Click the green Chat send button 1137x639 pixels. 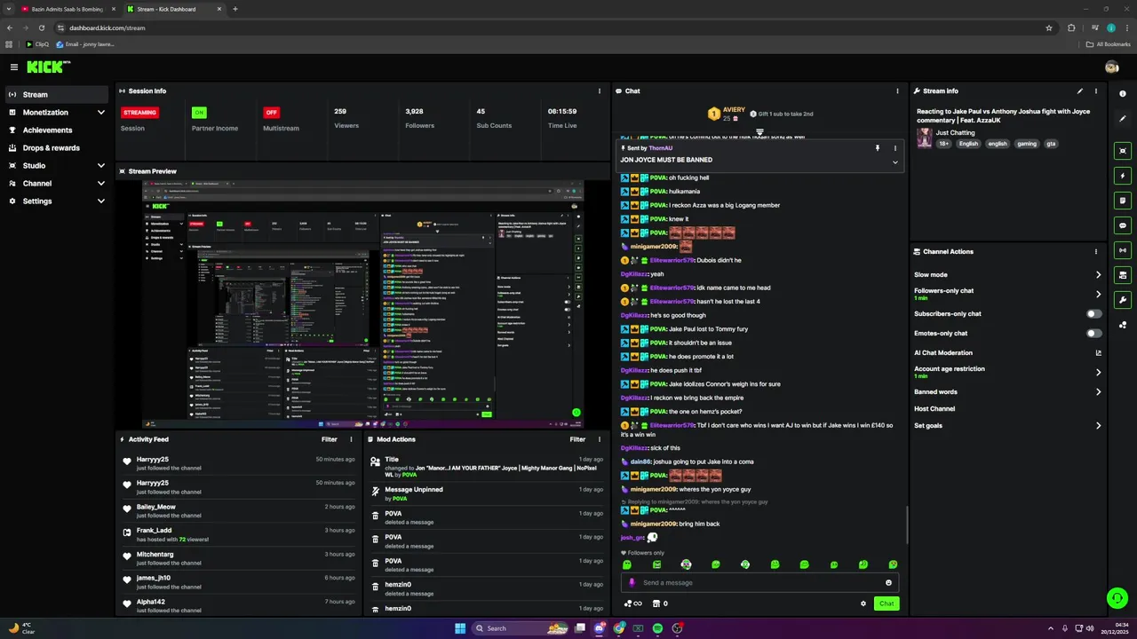click(x=887, y=603)
